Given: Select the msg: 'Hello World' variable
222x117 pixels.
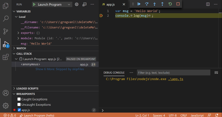Looking at the screenshot, I should 55,44.
